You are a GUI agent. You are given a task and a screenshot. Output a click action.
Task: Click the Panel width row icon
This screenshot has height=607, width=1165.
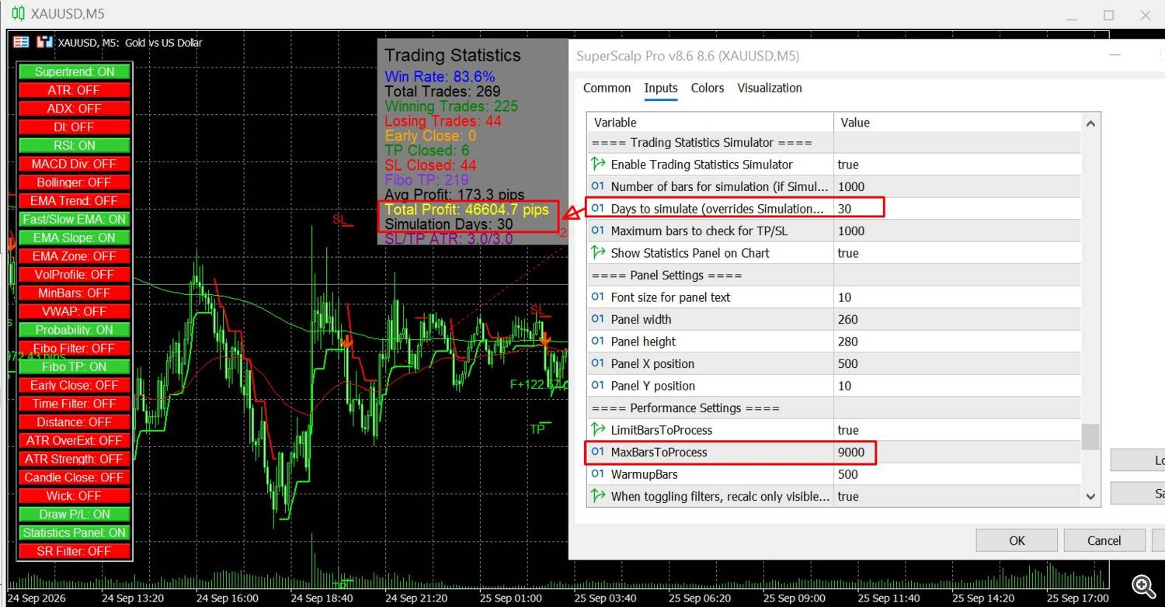click(x=598, y=319)
